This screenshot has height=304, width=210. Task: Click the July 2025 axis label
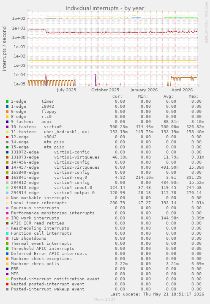pos(66,90)
